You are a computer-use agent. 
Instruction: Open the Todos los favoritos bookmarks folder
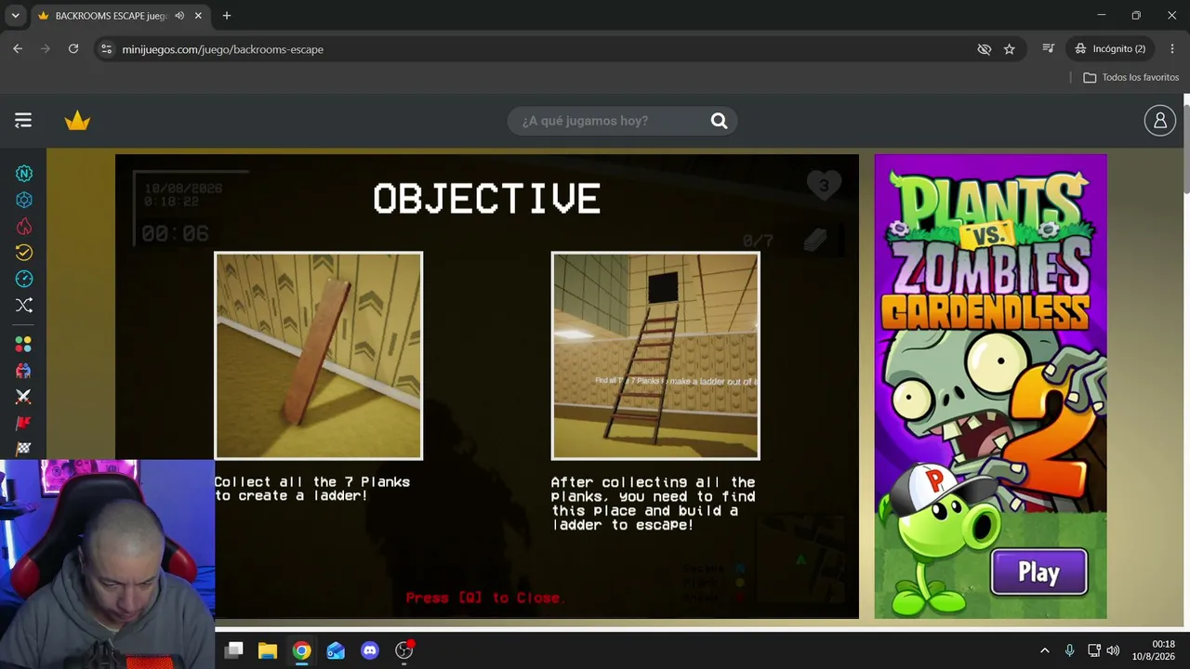point(1130,77)
